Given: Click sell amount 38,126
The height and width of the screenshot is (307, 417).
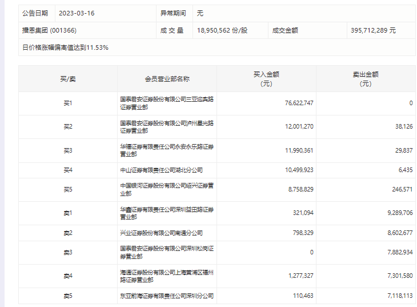Looking at the screenshot, I should (x=404, y=126).
